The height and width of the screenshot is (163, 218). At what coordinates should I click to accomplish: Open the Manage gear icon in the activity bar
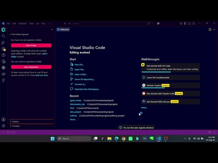click(3, 126)
